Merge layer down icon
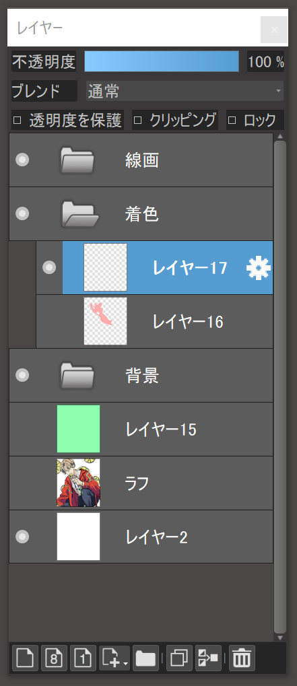 pyautogui.click(x=209, y=658)
